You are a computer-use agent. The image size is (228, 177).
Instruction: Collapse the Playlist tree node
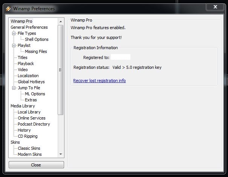click(x=14, y=46)
